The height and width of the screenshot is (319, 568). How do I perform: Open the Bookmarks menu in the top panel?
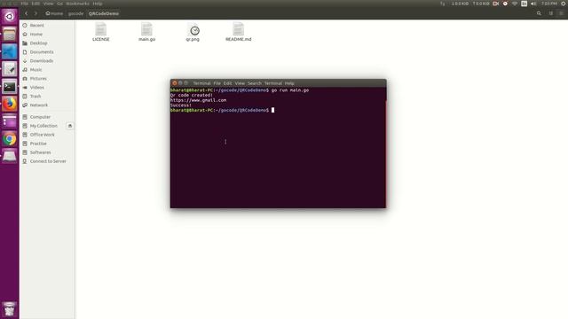point(77,4)
